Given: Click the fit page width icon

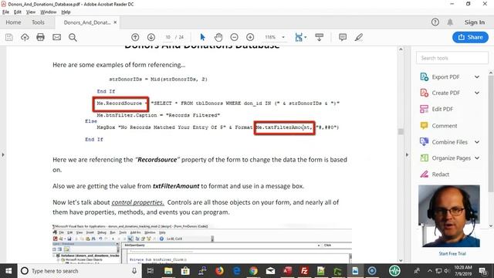Looking at the screenshot, I should [299, 37].
